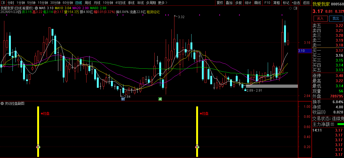Click the gray 2.89-2.91 gap bar

tap(272, 86)
